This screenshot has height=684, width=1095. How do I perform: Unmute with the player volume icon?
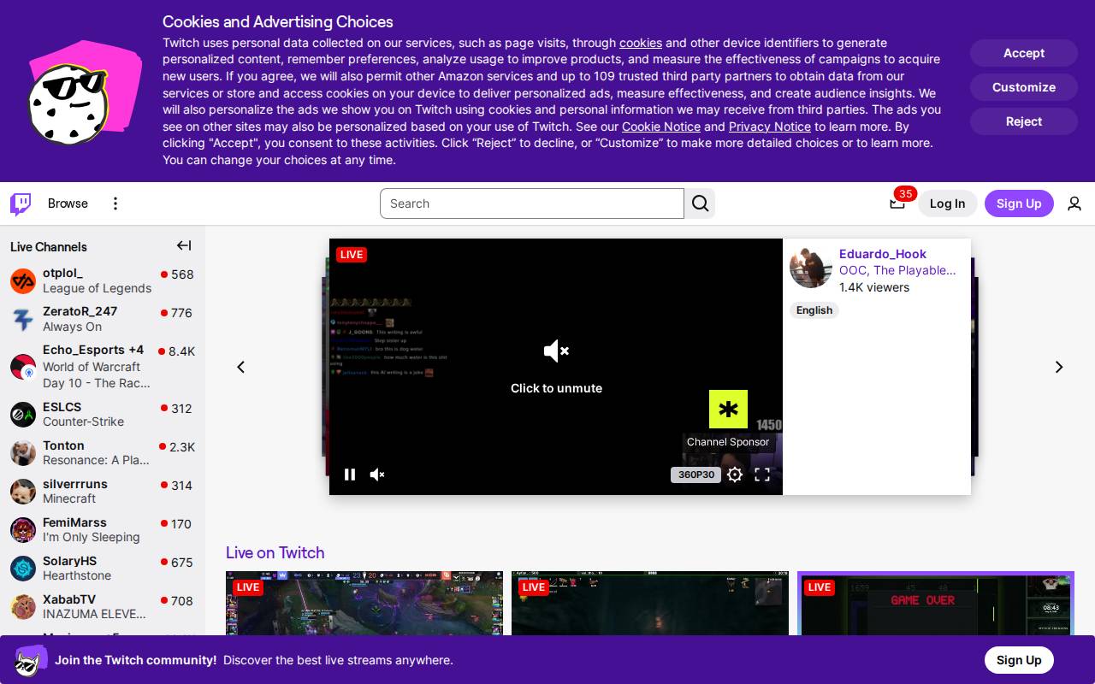coord(377,475)
